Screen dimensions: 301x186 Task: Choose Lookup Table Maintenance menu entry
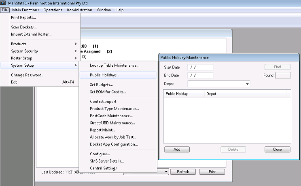(114, 65)
